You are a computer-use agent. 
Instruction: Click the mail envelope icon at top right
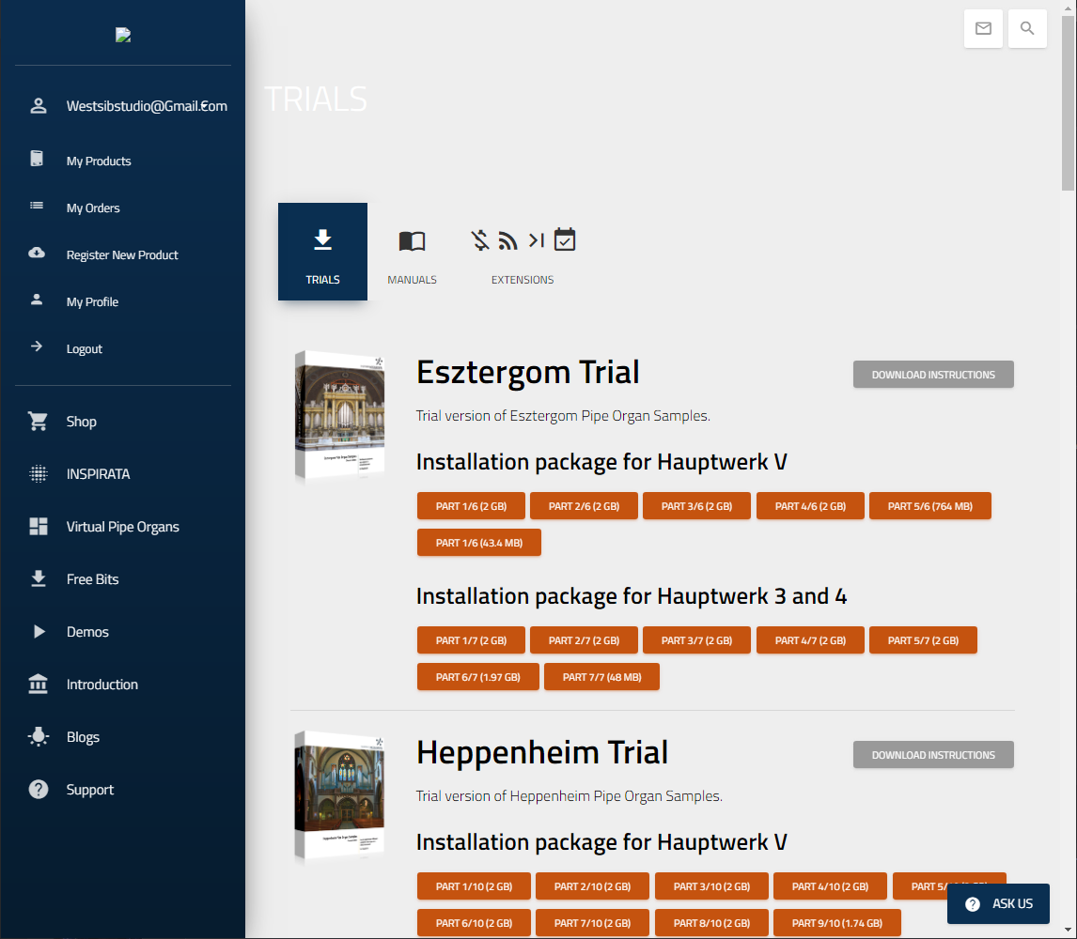coord(983,28)
